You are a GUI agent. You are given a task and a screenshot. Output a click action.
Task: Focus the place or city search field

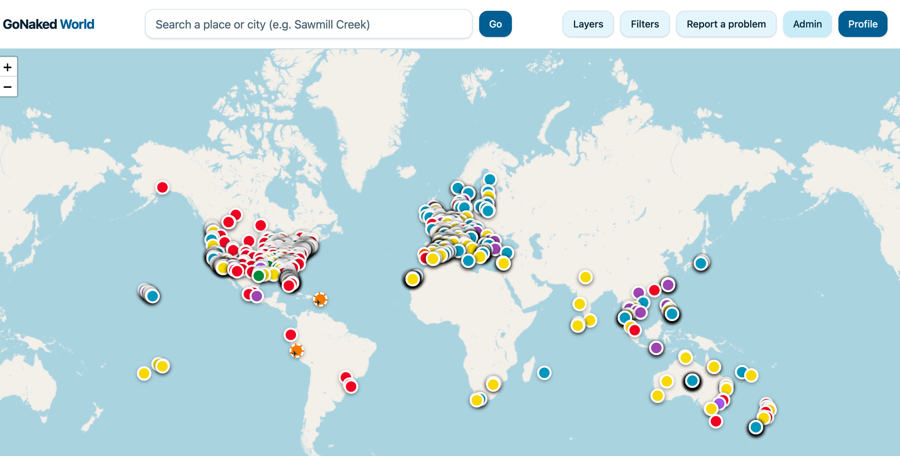[x=309, y=24]
